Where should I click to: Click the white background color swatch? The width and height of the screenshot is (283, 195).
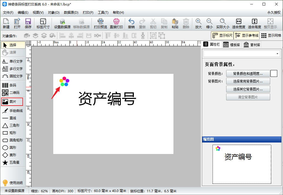274,74
